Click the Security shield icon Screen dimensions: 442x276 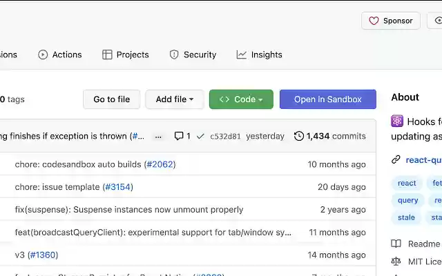coord(174,55)
